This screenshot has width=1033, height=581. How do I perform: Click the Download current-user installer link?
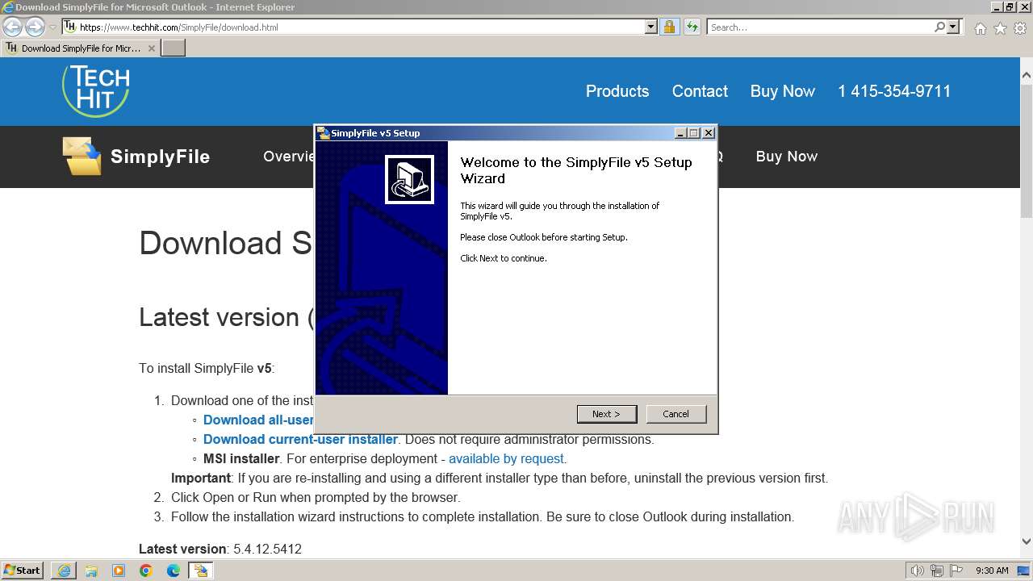(x=300, y=439)
